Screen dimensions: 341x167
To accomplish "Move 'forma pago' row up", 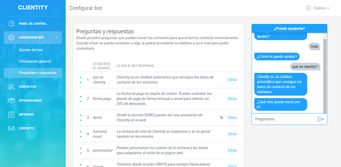I will click(x=81, y=96).
